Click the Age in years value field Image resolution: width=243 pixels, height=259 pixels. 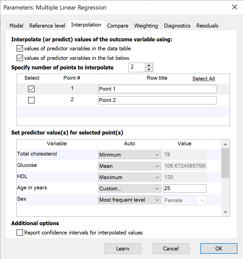tap(185, 189)
